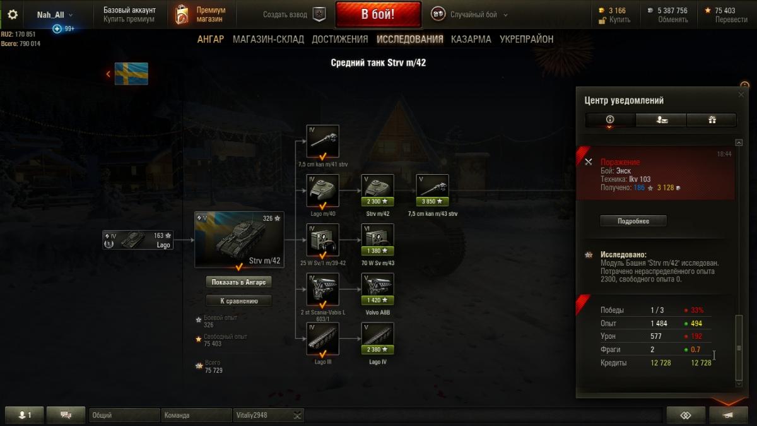Image resolution: width=757 pixels, height=426 pixels.
Task: Select the 7,5 cm kan m/43 strv gun icon
Action: tap(432, 191)
